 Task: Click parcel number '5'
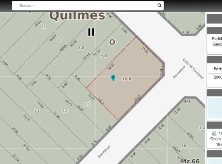pyautogui.click(x=44, y=27)
